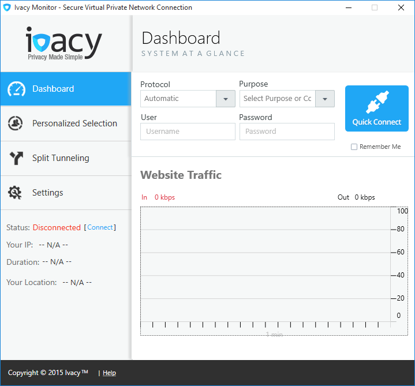
Task: Open Personalized Selection menu item
Action: 66,123
